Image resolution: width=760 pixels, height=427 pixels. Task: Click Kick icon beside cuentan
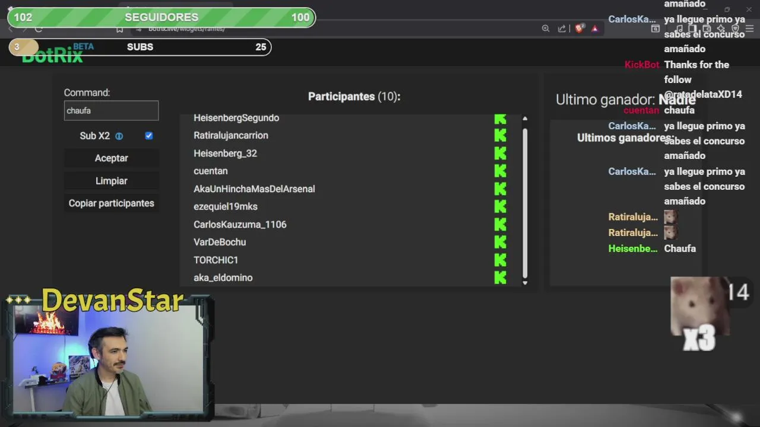501,171
